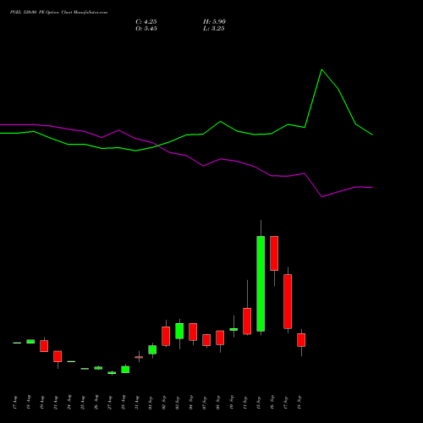This screenshot has height=423, width=423.
Task: Click the high value H: 5.90
Action: (214, 22)
